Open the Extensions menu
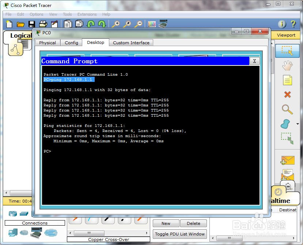Screen dimensions: 303x245 87,14
